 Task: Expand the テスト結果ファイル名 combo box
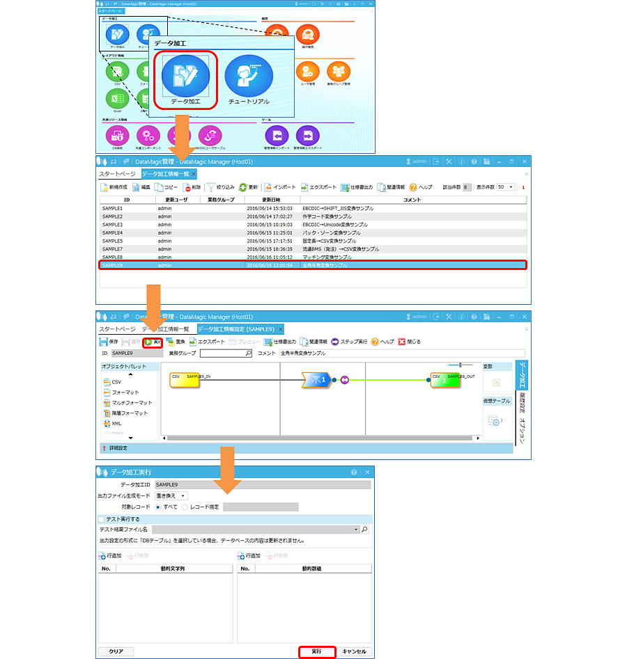click(x=355, y=530)
